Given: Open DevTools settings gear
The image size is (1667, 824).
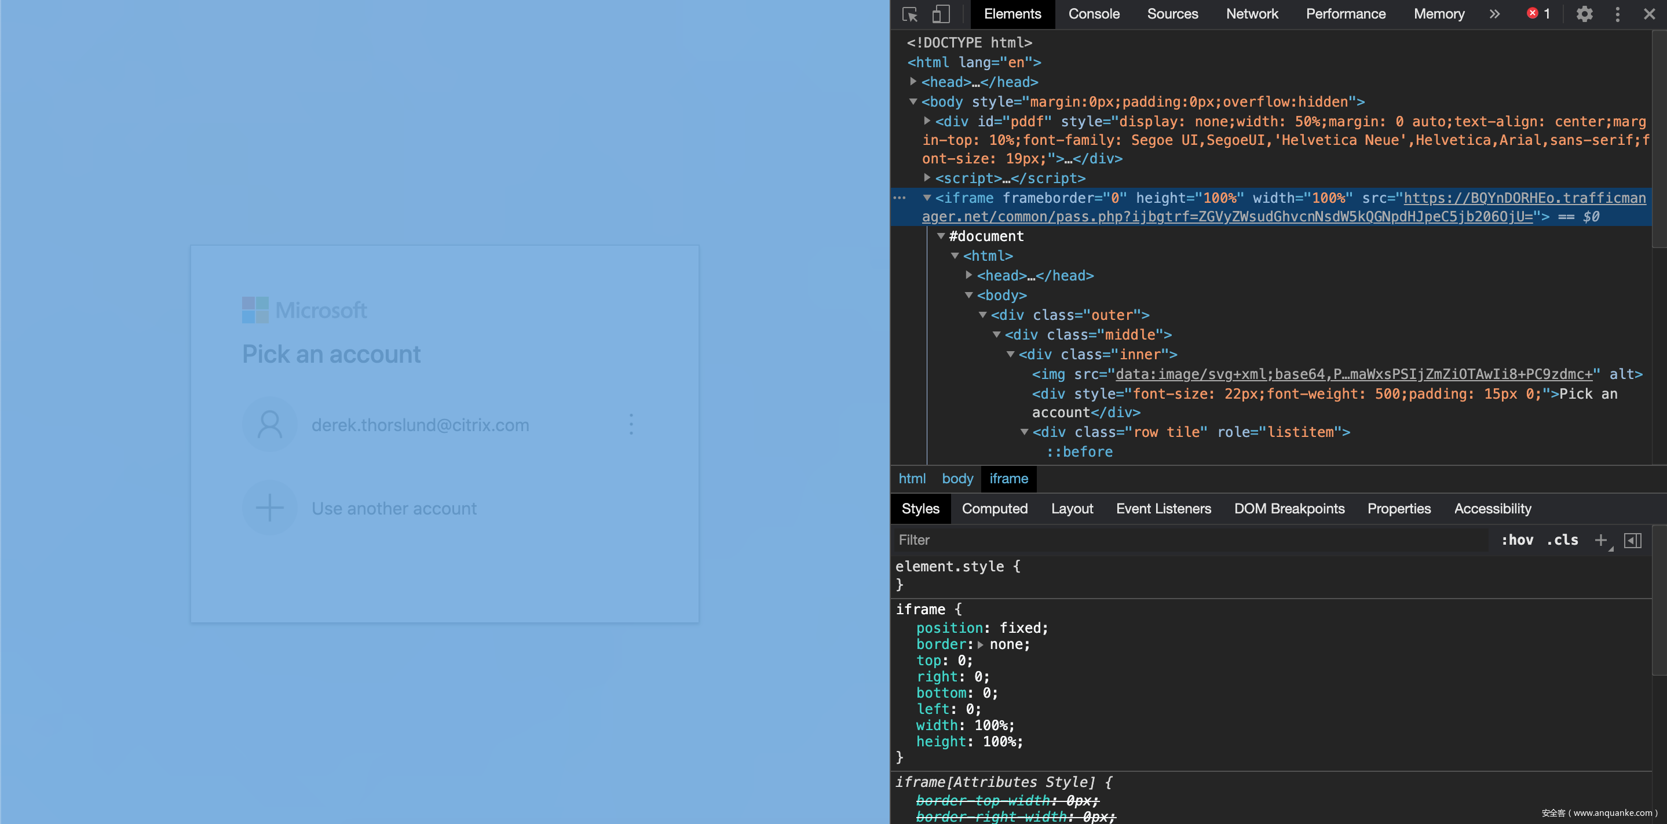Looking at the screenshot, I should click(1584, 14).
